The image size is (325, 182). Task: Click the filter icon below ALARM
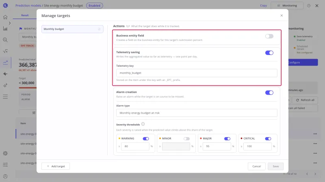tap(34, 113)
